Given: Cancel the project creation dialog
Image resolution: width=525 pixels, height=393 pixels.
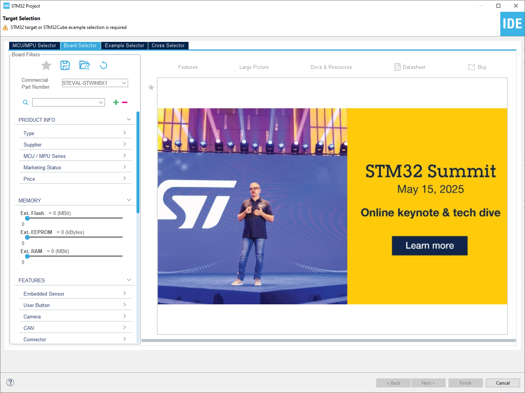Looking at the screenshot, I should tap(503, 383).
